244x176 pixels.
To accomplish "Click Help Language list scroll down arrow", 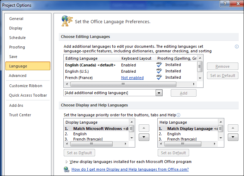I will click(221, 138).
